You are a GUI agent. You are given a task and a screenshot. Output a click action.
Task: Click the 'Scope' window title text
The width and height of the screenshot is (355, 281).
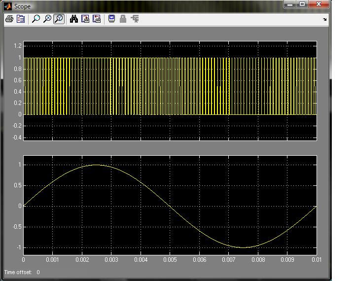click(22, 6)
